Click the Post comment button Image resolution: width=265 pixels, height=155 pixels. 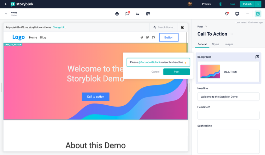176,72
